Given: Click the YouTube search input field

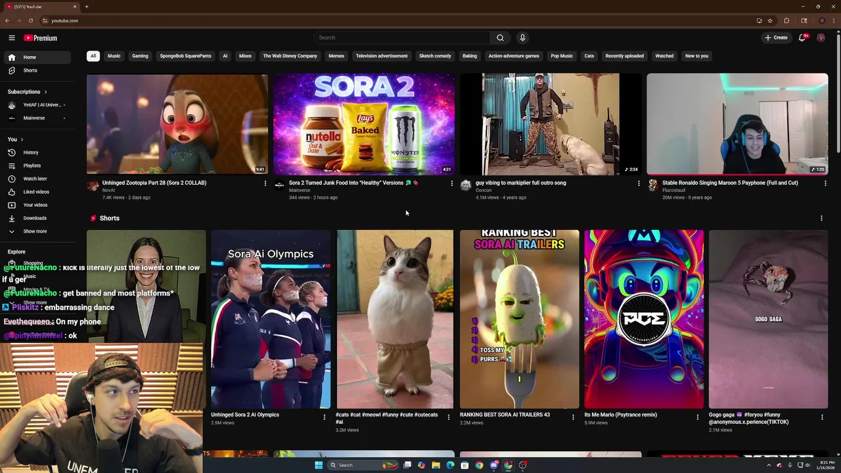Looking at the screenshot, I should coord(401,37).
